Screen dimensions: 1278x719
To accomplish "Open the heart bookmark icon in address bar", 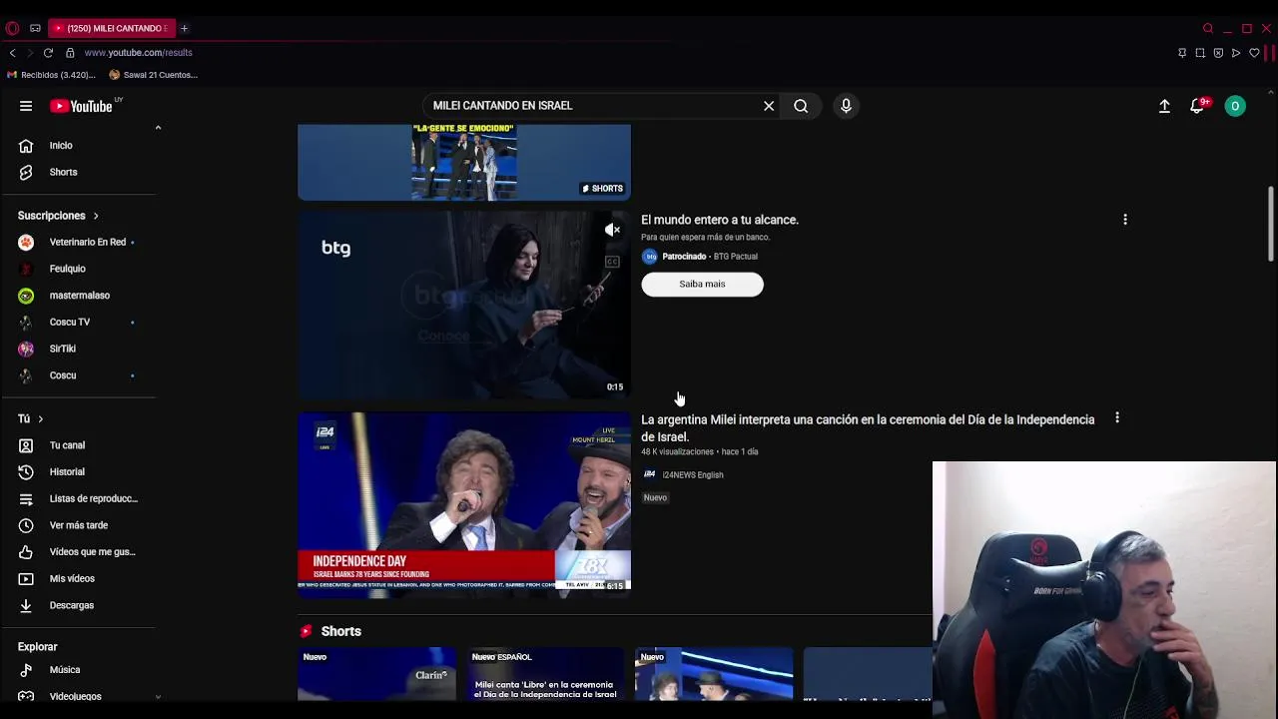I will 1254,53.
